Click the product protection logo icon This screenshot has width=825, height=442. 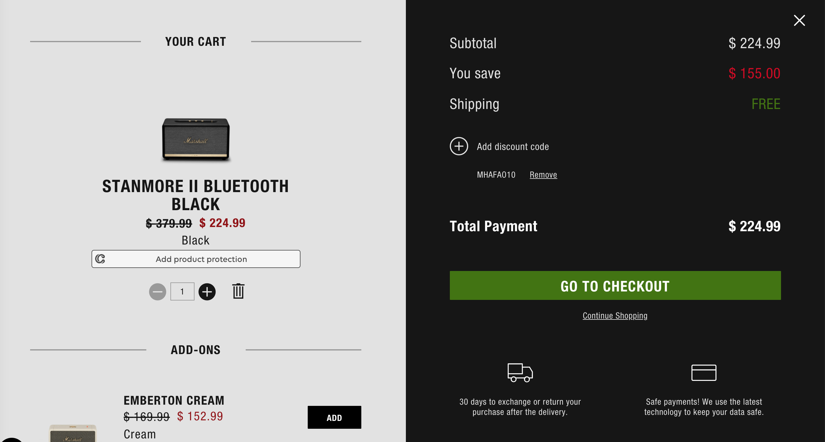click(100, 259)
